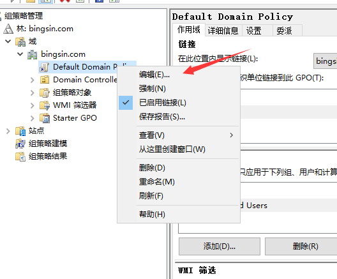Click the forest triangle icon beside bingsin.com
This screenshot has height=279, width=337.
(x=8, y=29)
